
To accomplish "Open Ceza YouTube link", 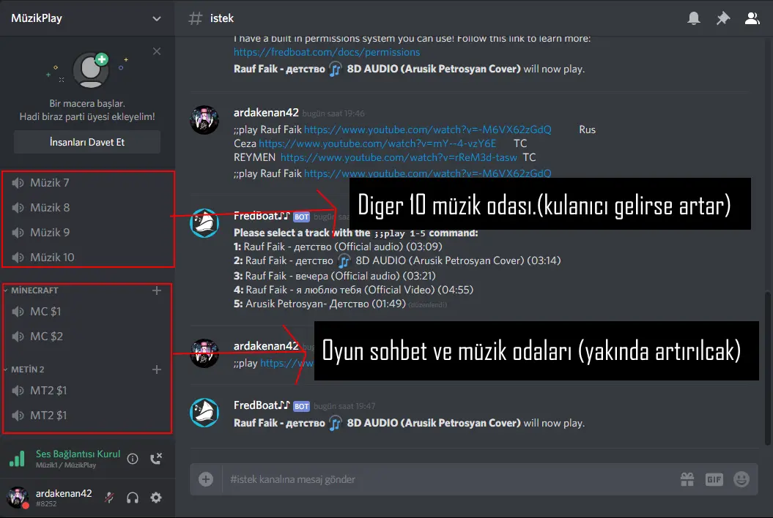I will point(377,143).
